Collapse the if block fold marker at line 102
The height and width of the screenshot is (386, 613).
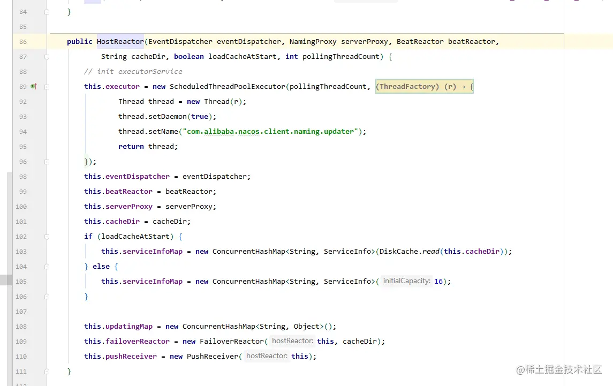coord(47,237)
